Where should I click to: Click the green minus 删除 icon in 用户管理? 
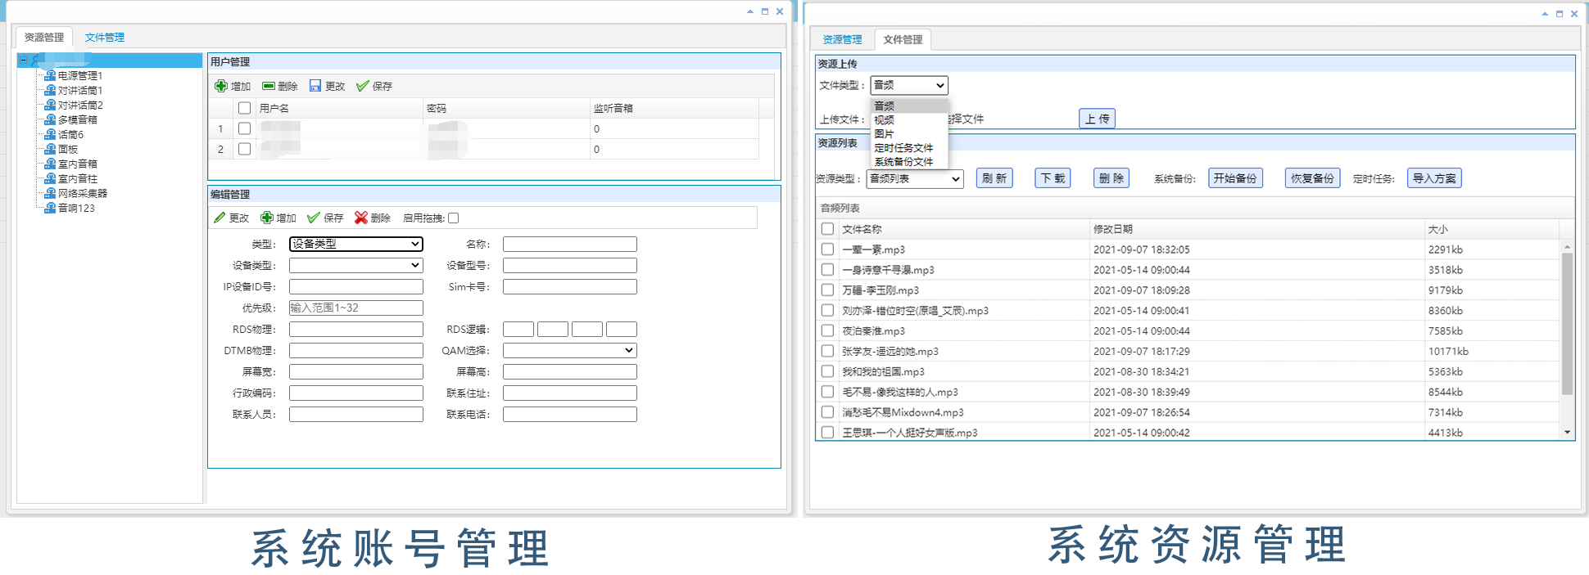pyautogui.click(x=269, y=86)
